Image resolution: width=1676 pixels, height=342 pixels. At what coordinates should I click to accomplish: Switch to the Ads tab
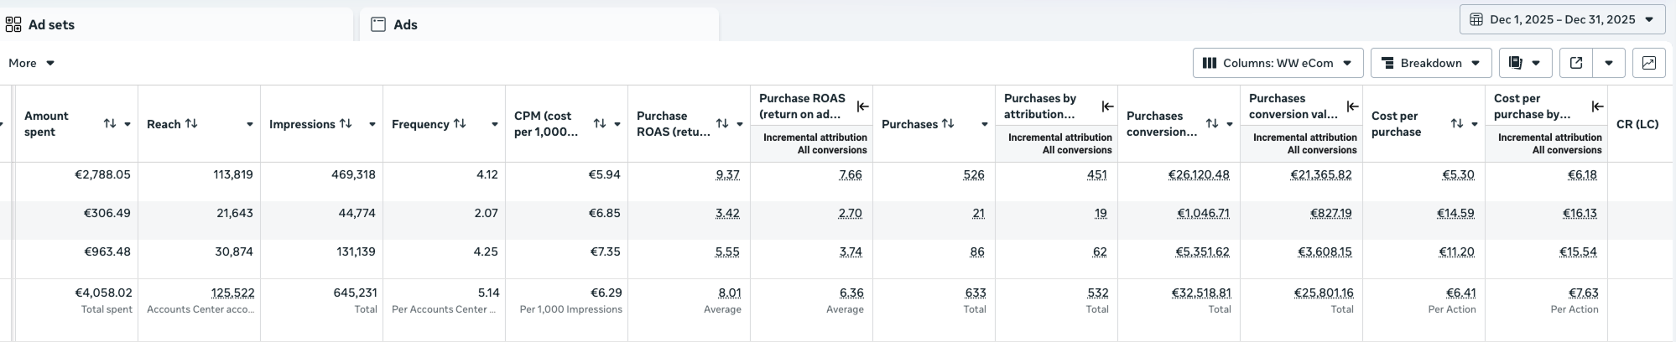click(405, 24)
